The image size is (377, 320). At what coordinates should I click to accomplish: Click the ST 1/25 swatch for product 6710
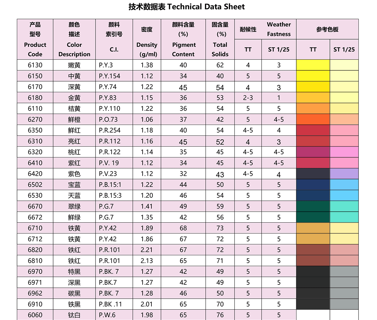click(x=344, y=228)
